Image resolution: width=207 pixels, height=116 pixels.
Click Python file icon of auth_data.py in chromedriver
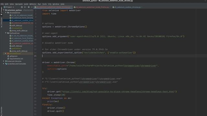coord(10,25)
